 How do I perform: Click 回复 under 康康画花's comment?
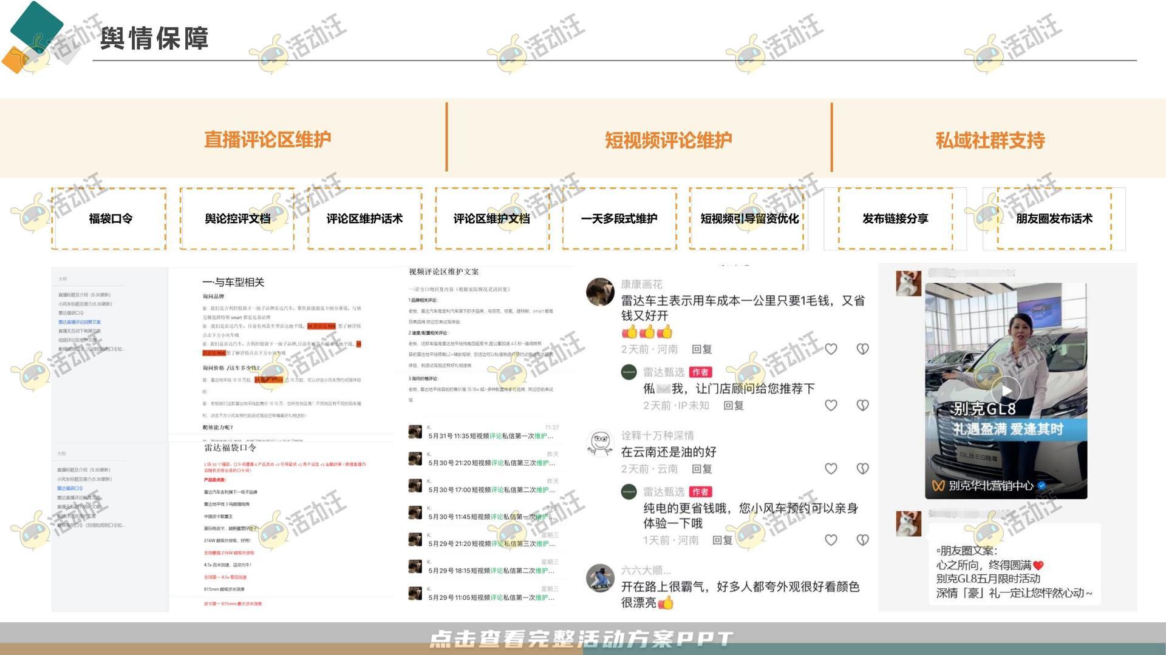pyautogui.click(x=702, y=349)
